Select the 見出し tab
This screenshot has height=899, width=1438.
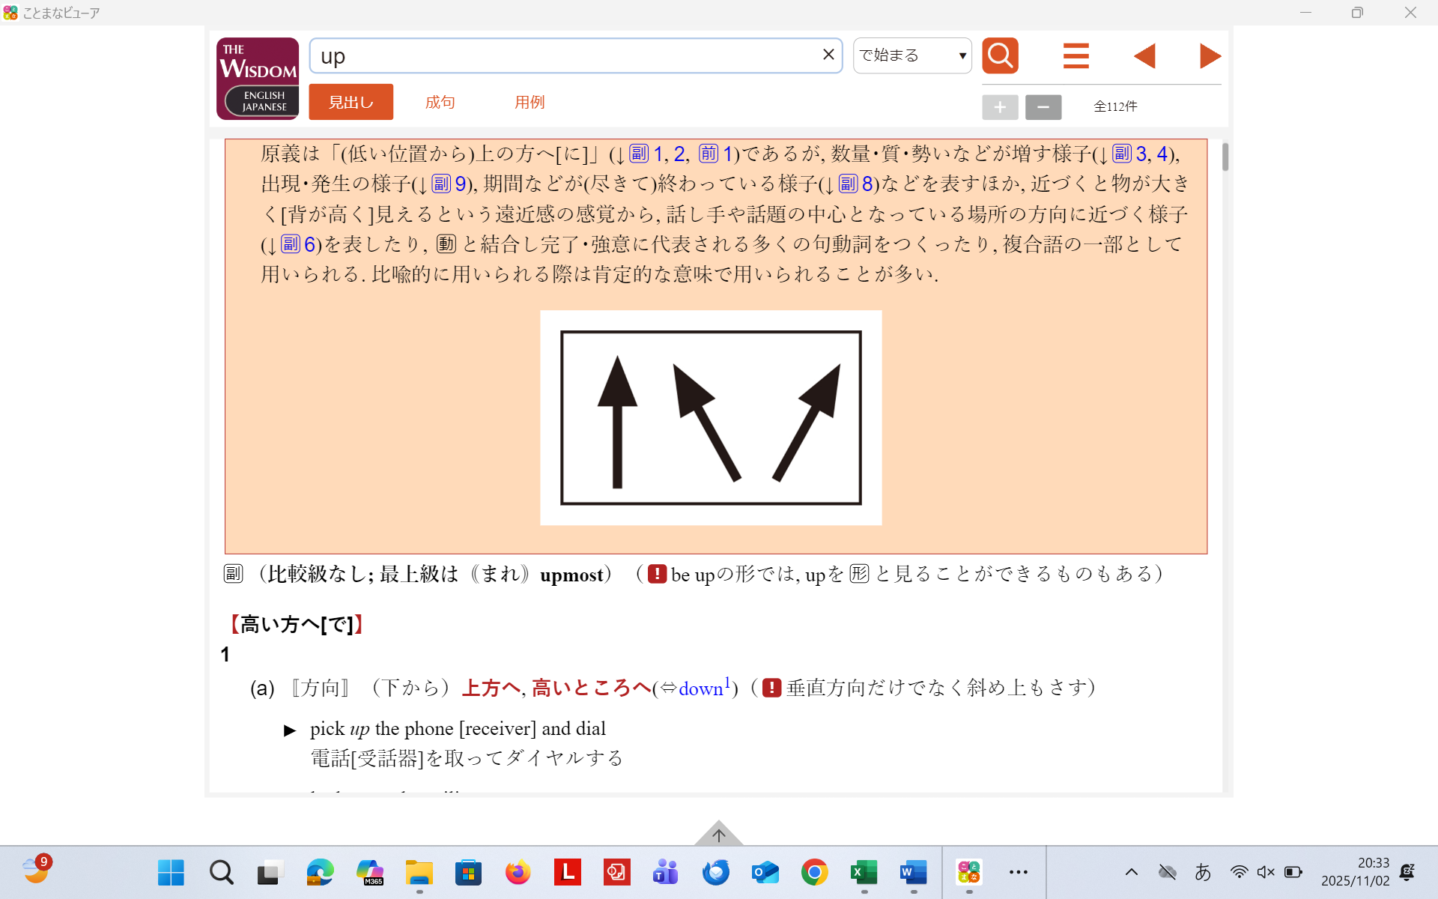point(351,102)
